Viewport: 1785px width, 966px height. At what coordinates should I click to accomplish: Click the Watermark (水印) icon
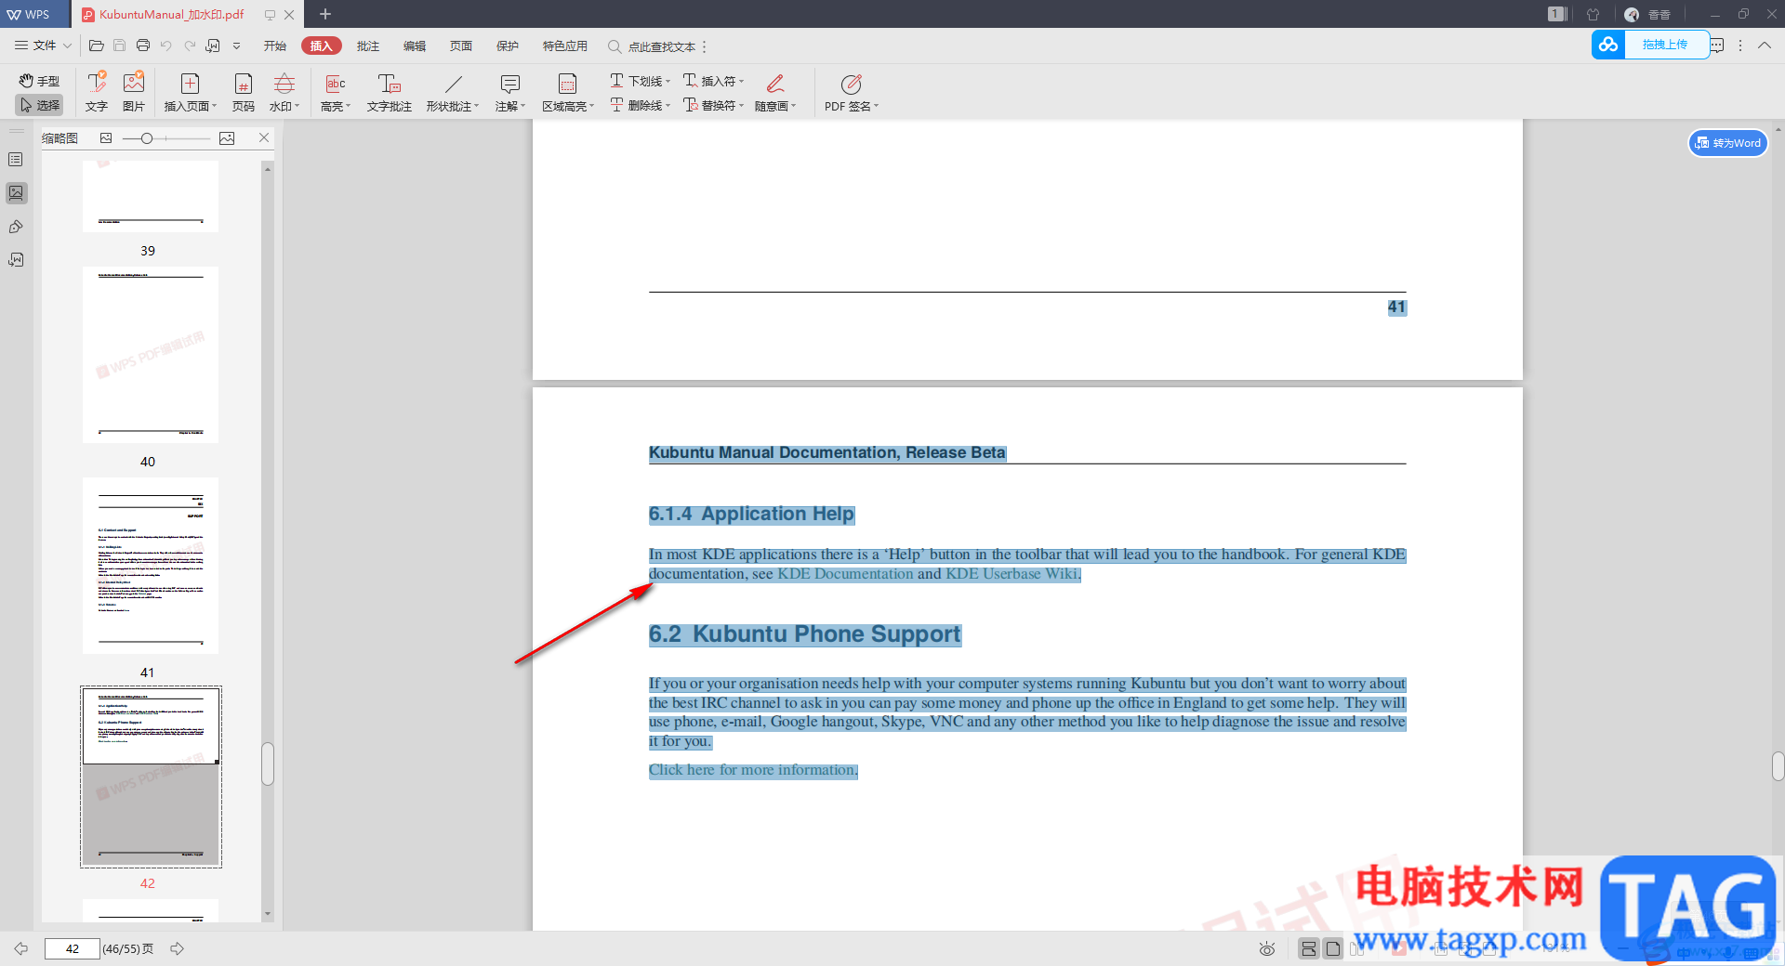(284, 84)
